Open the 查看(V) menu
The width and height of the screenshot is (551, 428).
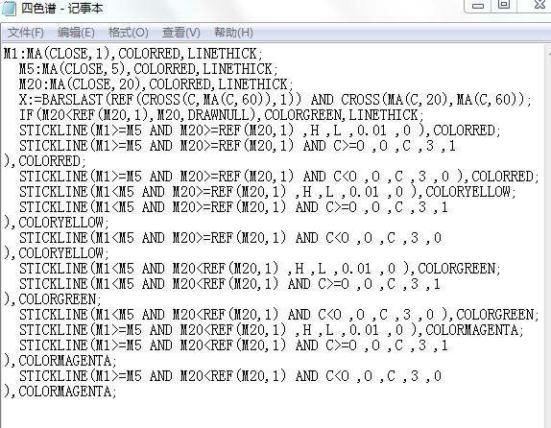click(x=181, y=33)
